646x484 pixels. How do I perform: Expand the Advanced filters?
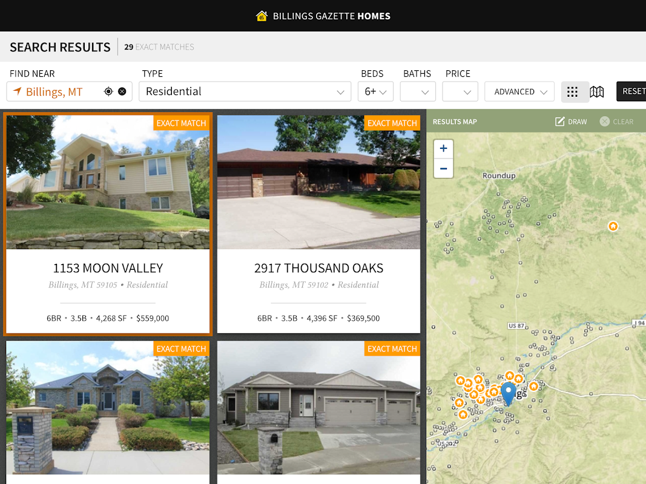click(519, 91)
